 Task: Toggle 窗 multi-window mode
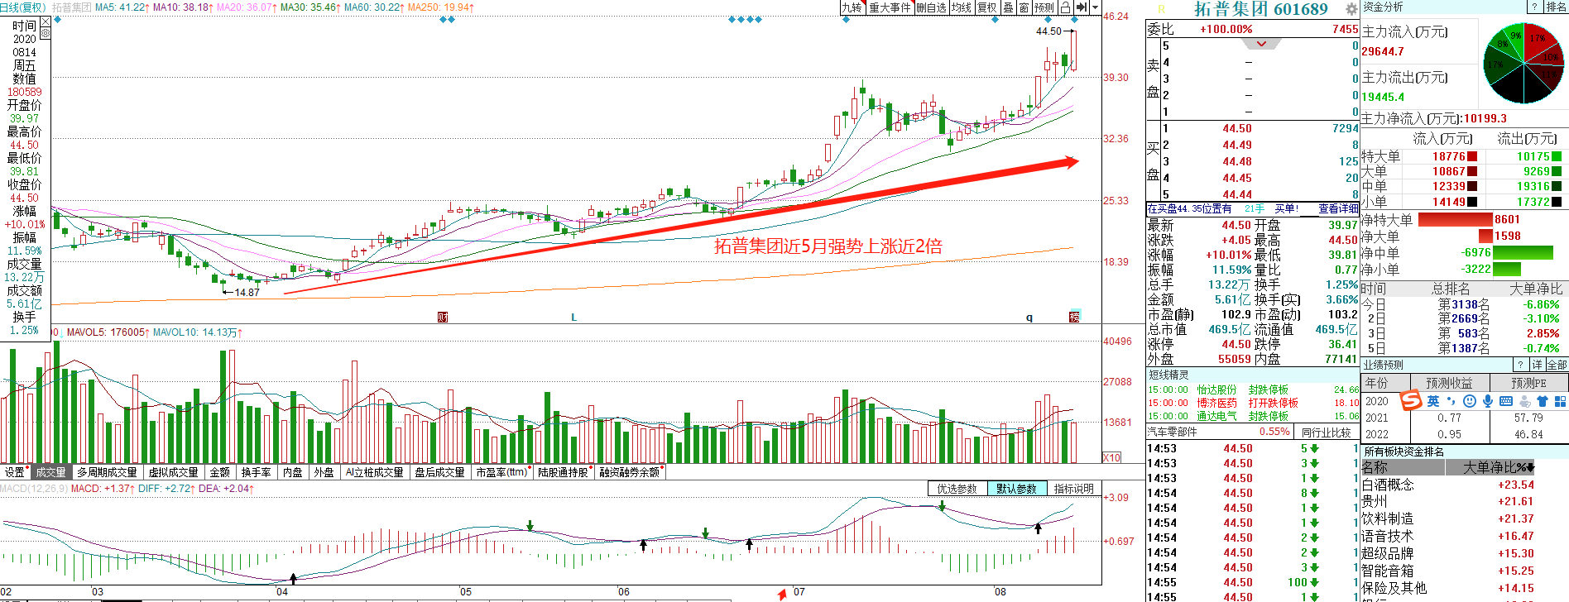tap(1024, 7)
